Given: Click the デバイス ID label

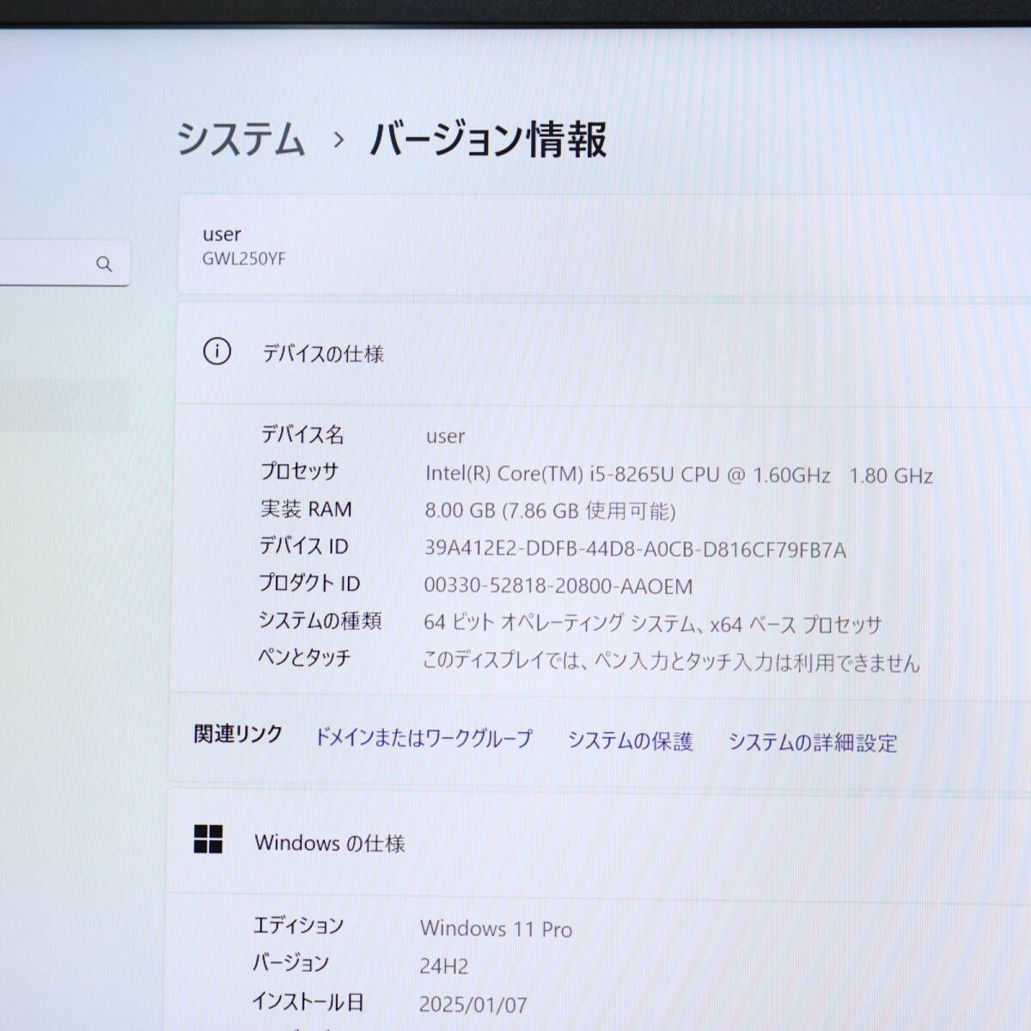Looking at the screenshot, I should 304,546.
